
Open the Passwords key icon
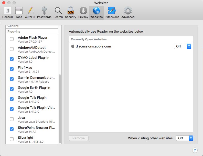[x=44, y=12]
